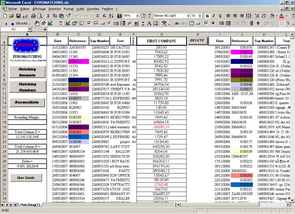The height and width of the screenshot is (214, 295).
Task: Click the large letter A icon
Action: tap(149, 23)
